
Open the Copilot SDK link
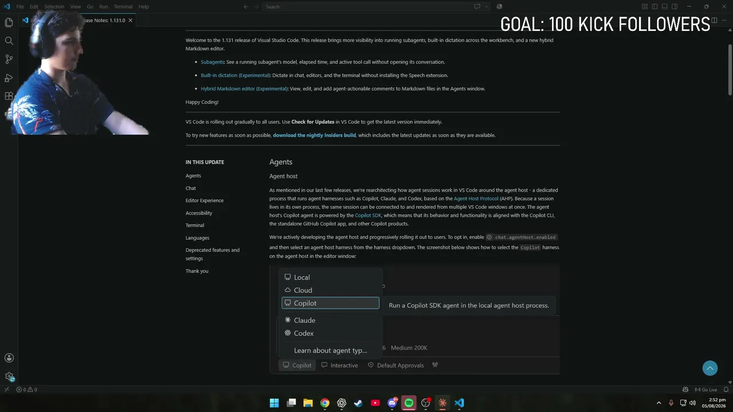(368, 215)
